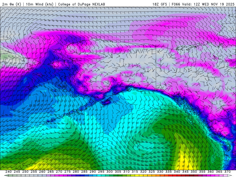Click the 310 colorbar scale value
This screenshot has height=177, width=236.
(x=127, y=172)
